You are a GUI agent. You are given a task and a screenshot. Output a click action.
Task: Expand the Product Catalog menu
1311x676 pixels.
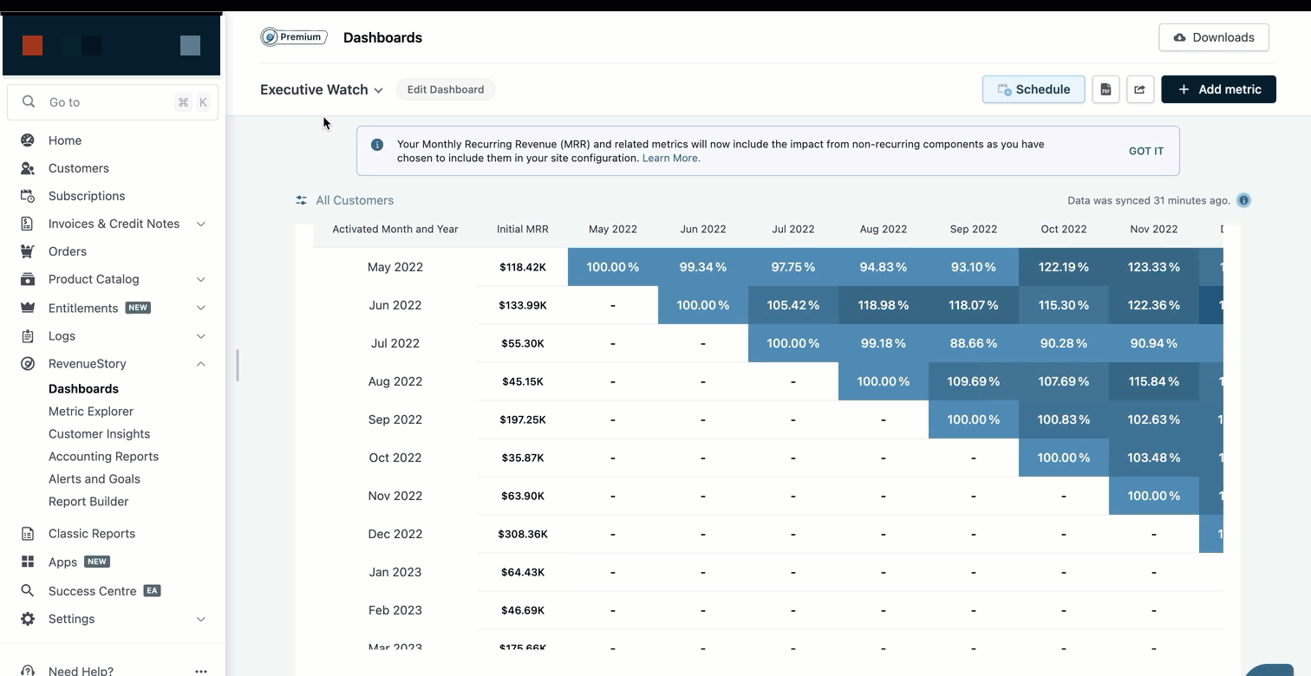click(200, 279)
